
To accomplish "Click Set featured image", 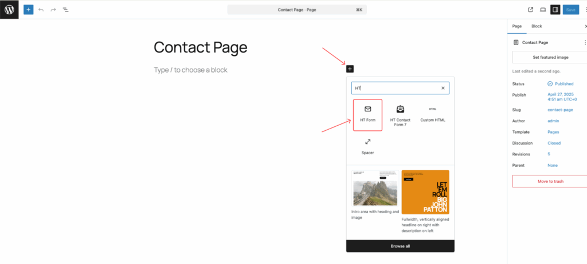I will pos(550,58).
